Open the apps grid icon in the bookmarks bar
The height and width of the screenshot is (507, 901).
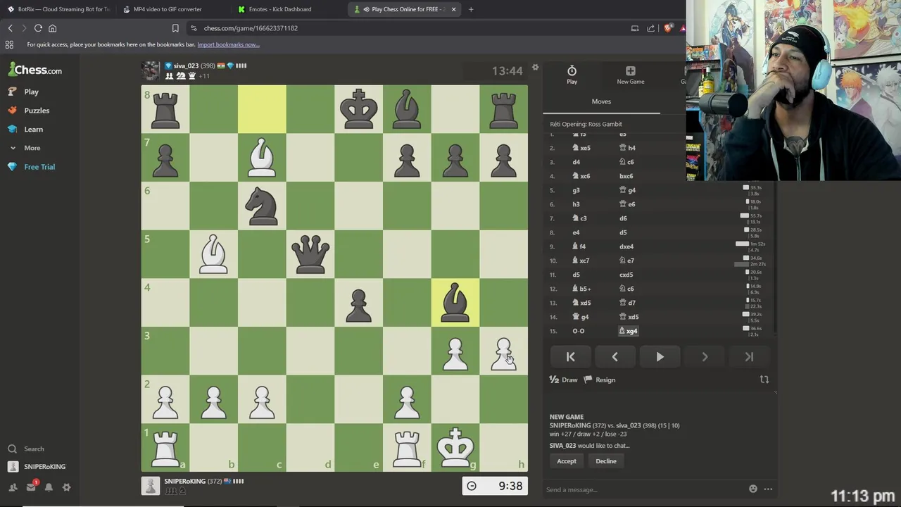(x=9, y=44)
